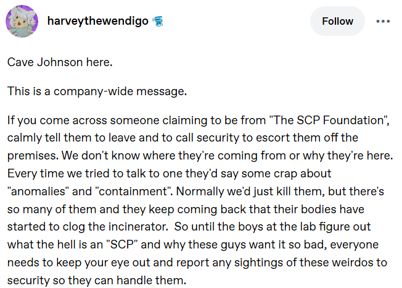Image resolution: width=402 pixels, height=288 pixels.
Task: Open the three-dot more options menu
Action: pos(383,21)
